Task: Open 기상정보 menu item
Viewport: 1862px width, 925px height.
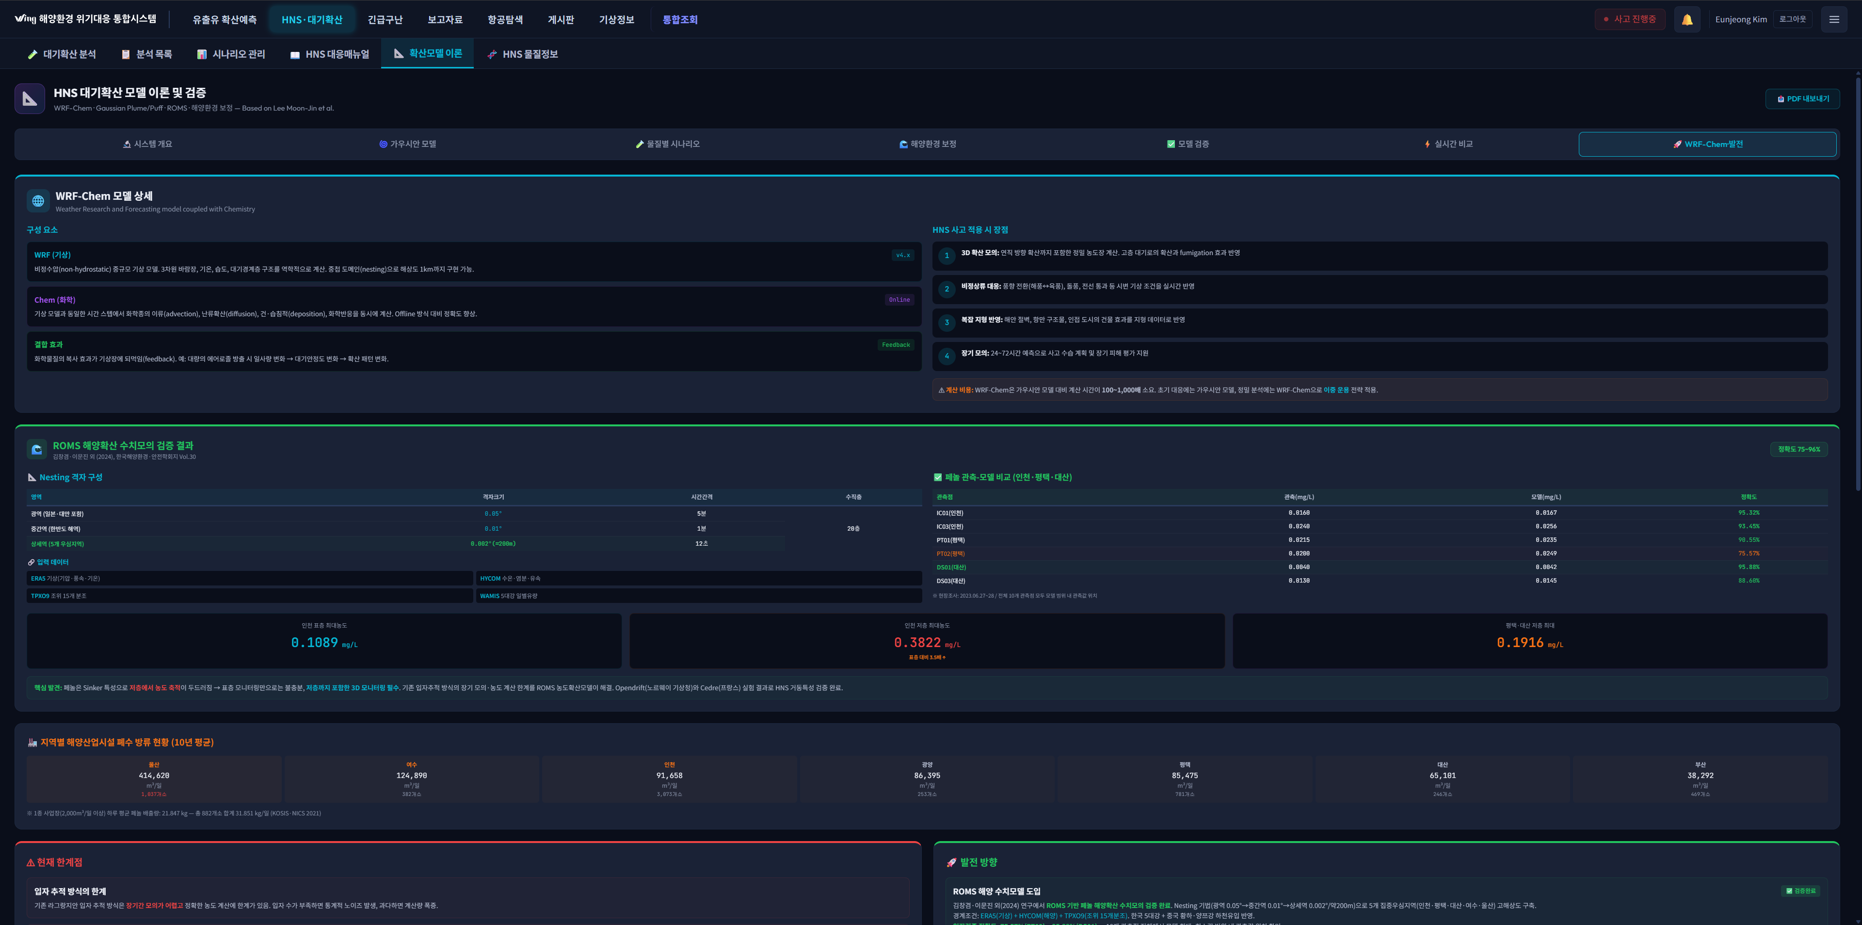Action: coord(616,19)
